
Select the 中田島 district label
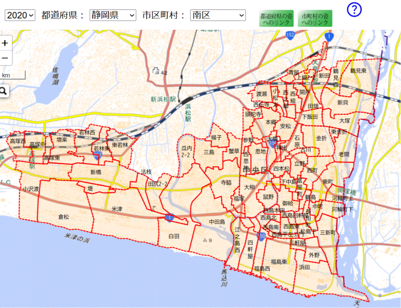pyautogui.click(x=217, y=222)
